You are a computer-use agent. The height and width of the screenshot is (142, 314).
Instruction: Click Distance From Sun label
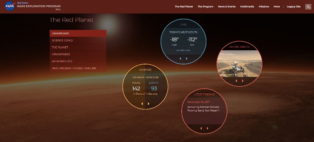(145, 77)
